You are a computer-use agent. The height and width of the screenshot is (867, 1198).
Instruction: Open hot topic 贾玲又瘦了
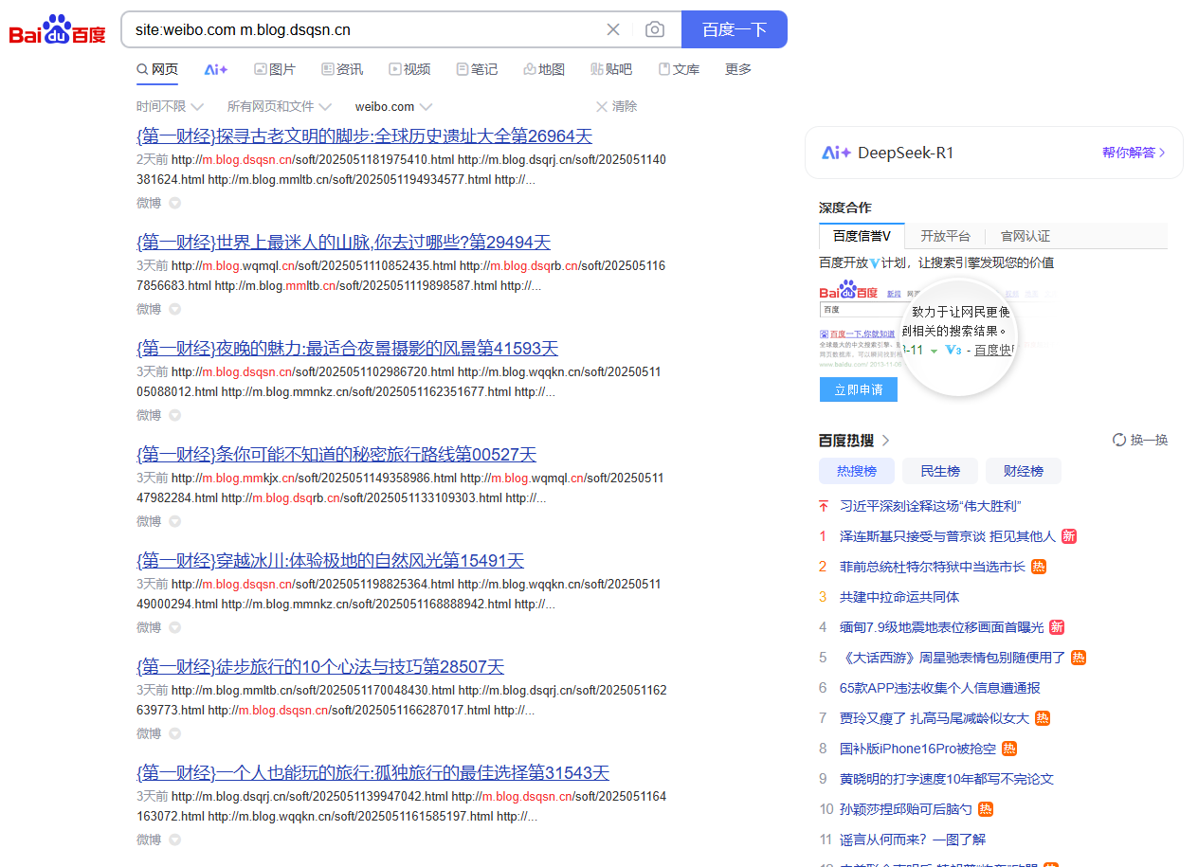(934, 718)
